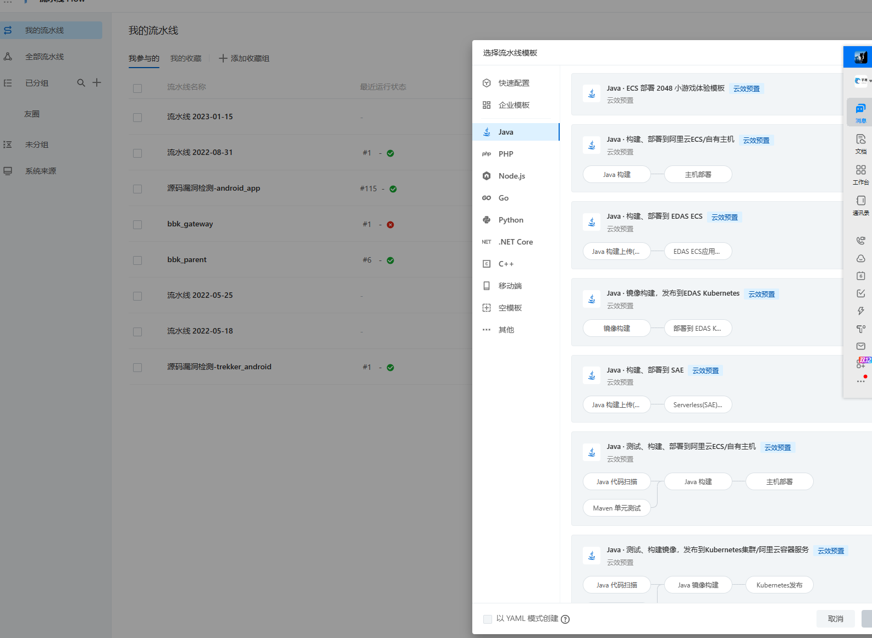This screenshot has height=638, width=872.
Task: Open pipeline 流水线 2022-05-18
Action: tap(200, 331)
